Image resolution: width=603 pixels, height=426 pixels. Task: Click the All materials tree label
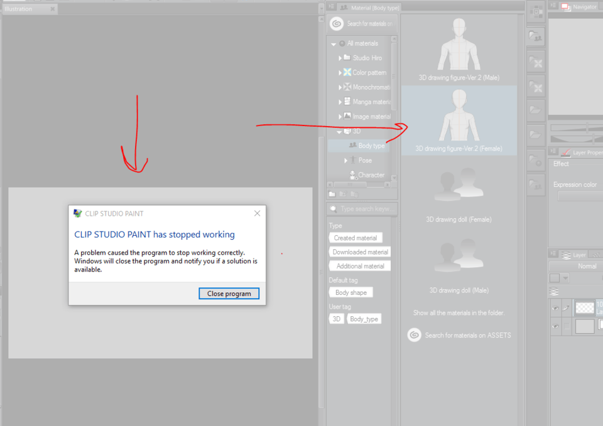point(362,43)
